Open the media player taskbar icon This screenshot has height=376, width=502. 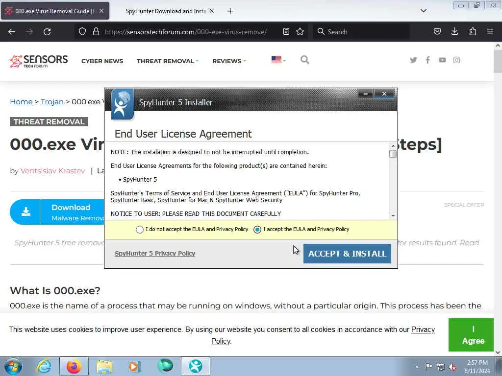[x=134, y=366]
